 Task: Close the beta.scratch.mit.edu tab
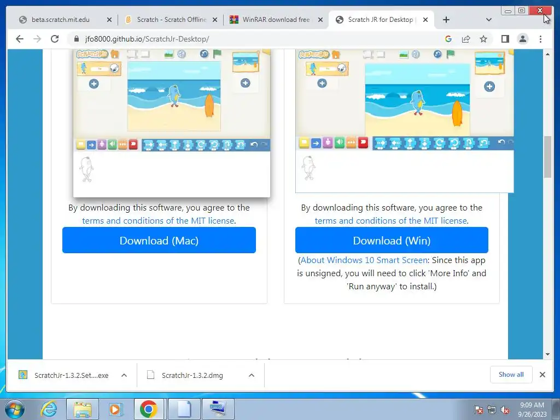tap(109, 20)
